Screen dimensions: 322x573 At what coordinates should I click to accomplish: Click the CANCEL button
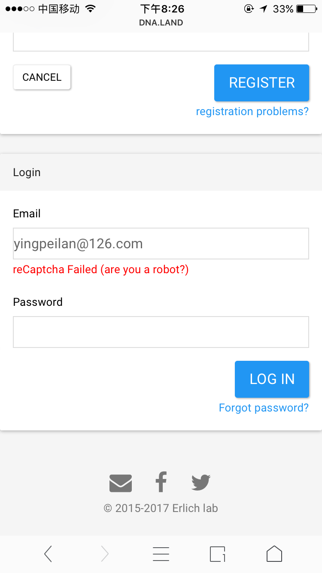(x=42, y=77)
